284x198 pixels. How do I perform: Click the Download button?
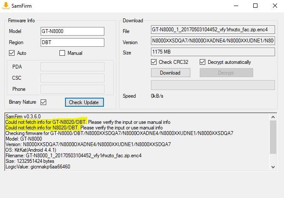tap(171, 73)
